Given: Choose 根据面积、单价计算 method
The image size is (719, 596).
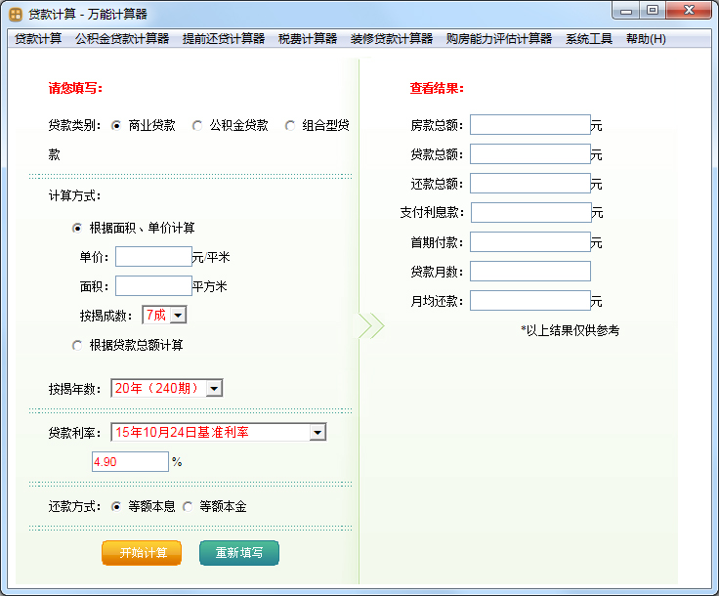Looking at the screenshot, I should tap(77, 228).
